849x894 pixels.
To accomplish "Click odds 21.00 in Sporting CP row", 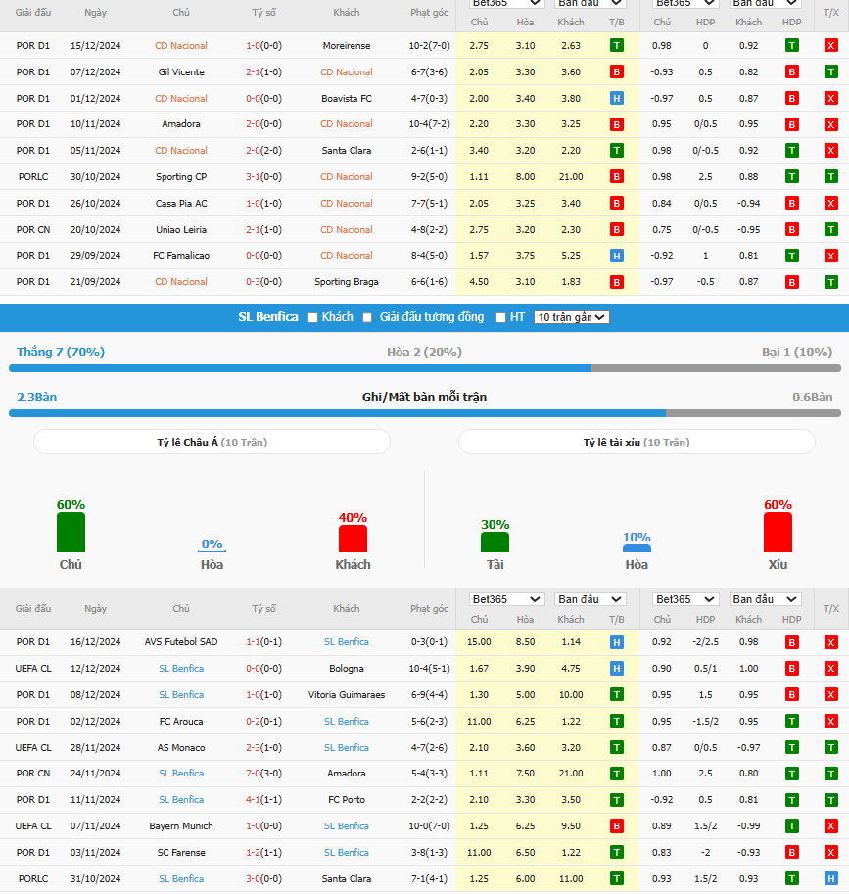I will coord(571,177).
